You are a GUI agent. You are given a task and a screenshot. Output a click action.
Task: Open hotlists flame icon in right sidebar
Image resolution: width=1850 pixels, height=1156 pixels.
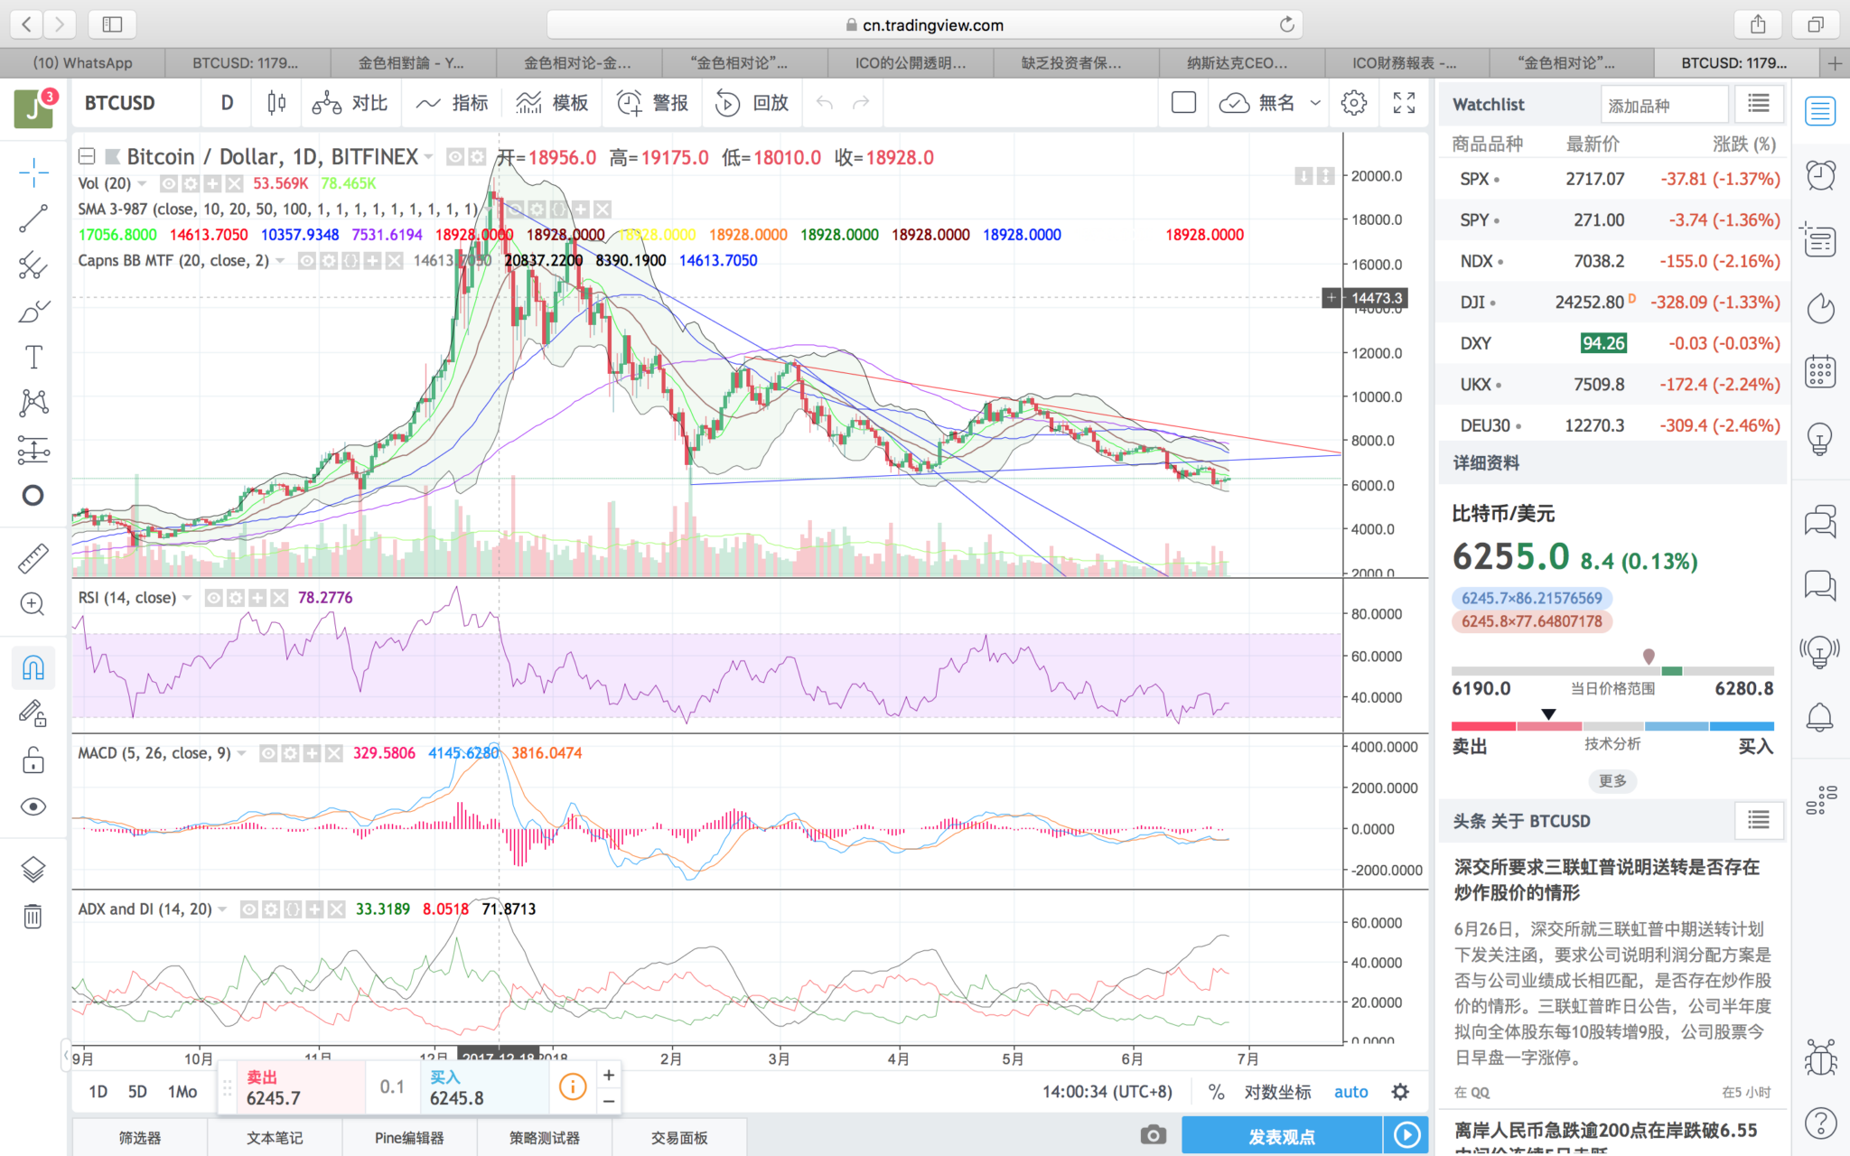[x=1820, y=308]
